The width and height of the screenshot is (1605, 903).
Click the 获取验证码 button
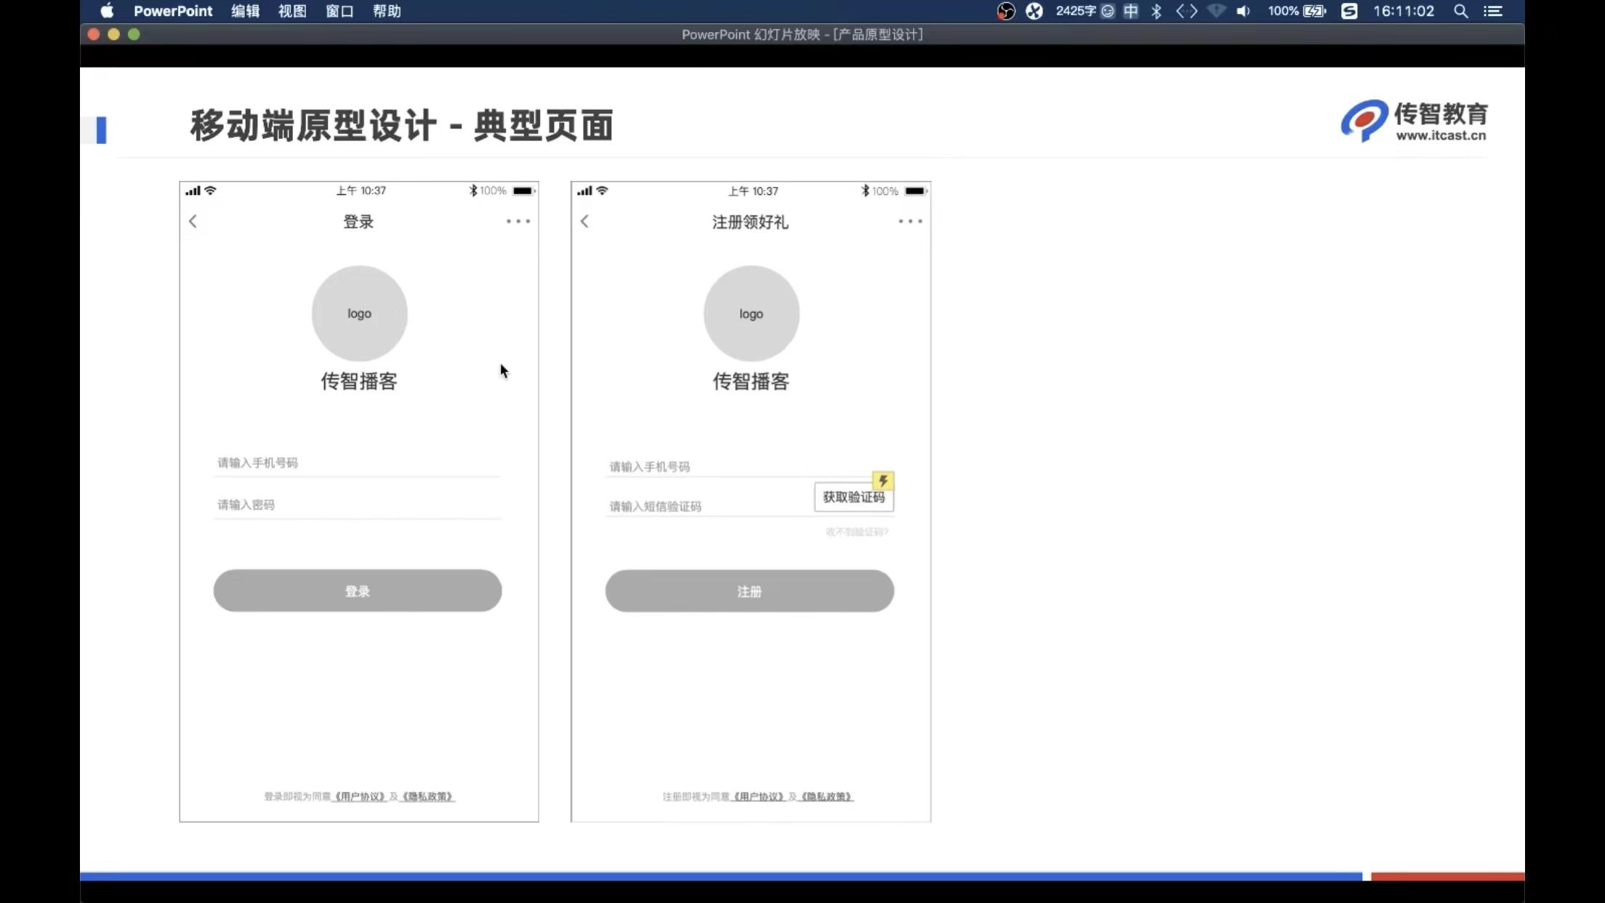coord(853,497)
